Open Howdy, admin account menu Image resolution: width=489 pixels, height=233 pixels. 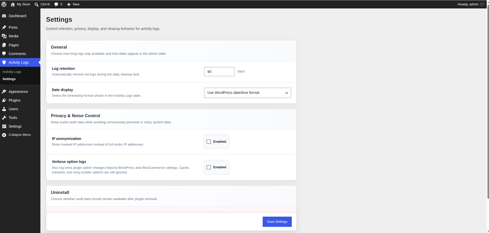pos(471,4)
